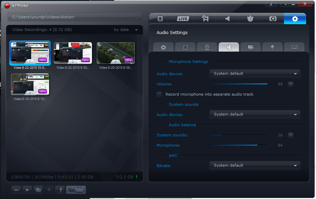Open the screenshots camera tab
Image resolution: width=316 pixels, height=199 pixels.
click(273, 19)
